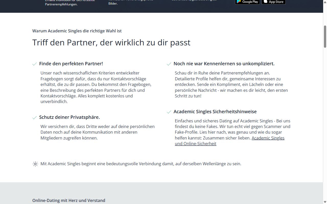Viewport: 327px width, 204px height.
Task: Click checkmark beside 'Noch nie war Kennenlernen so unkompliziert.'
Action: 169,64
